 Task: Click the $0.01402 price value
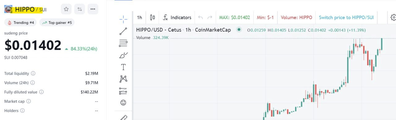click(x=33, y=46)
